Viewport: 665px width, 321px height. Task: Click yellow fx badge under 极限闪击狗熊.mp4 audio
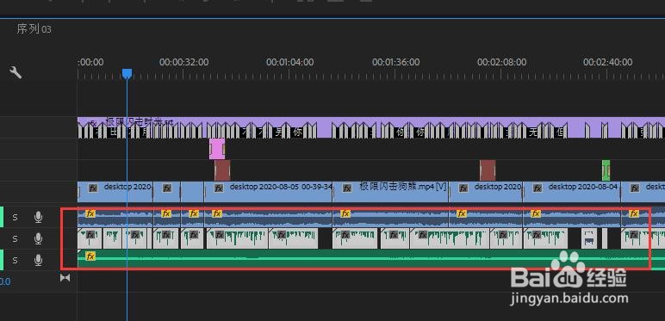point(345,213)
